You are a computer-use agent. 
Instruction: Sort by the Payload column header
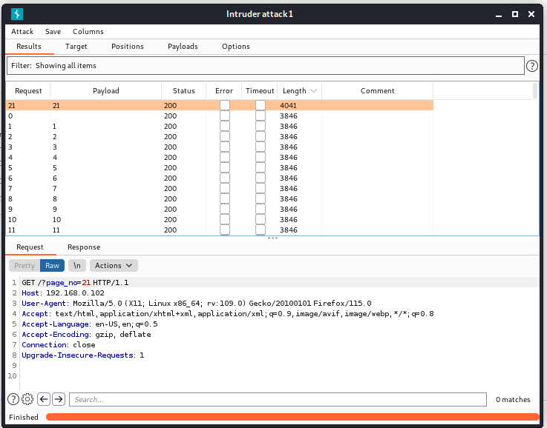coord(105,91)
